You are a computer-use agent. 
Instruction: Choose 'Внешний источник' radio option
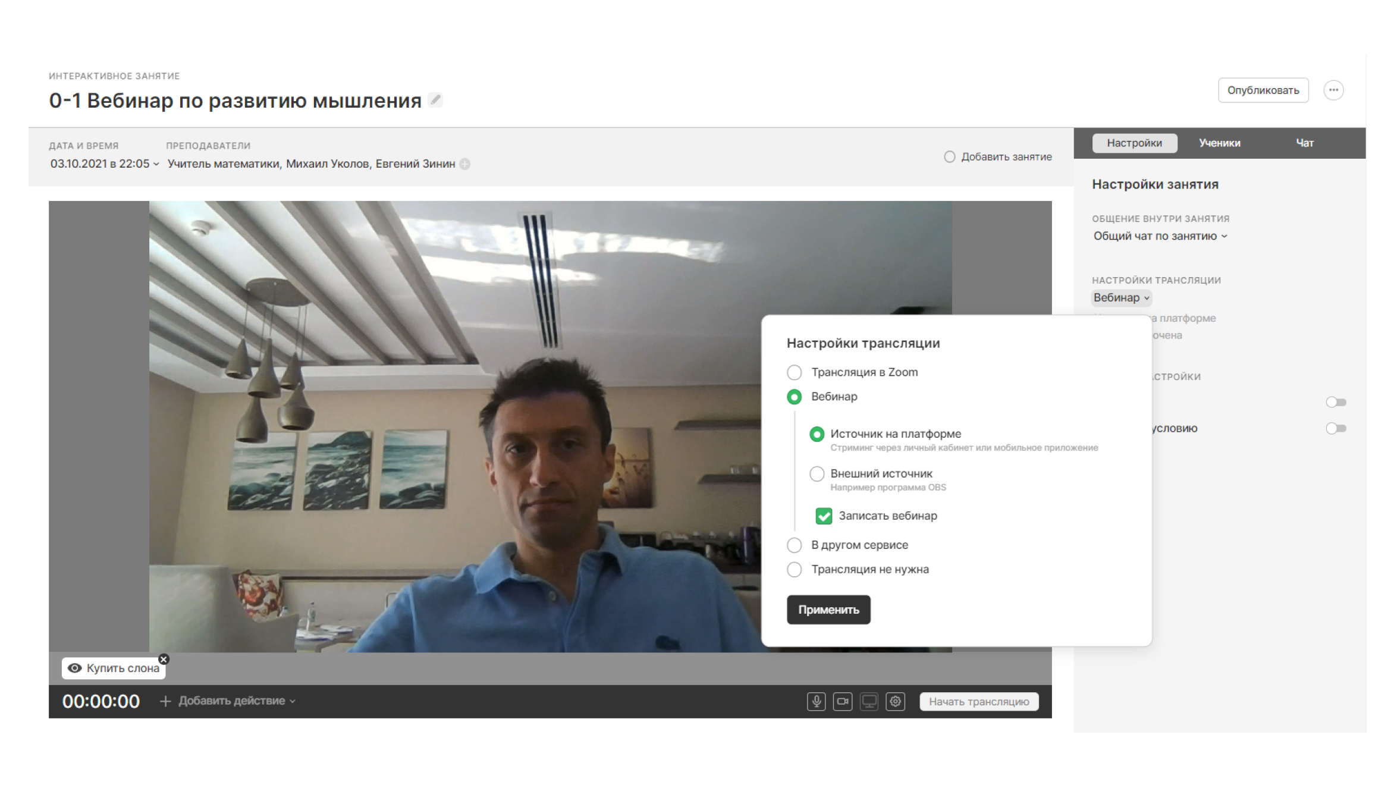(x=817, y=474)
